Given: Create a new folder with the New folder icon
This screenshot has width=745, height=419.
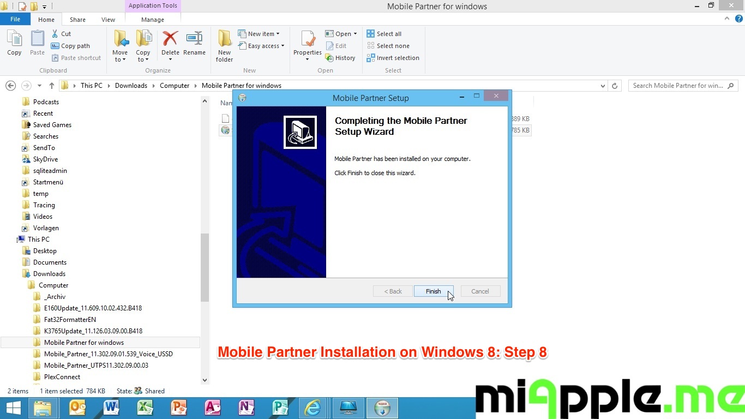Looking at the screenshot, I should coord(224,39).
